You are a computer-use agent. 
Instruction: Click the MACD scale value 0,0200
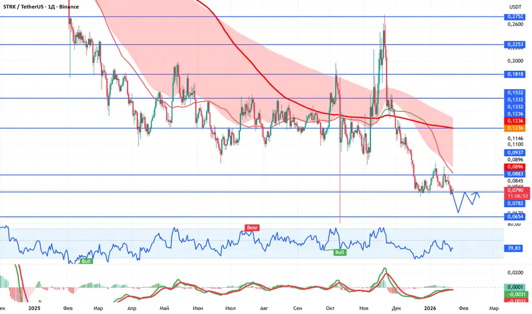(x=515, y=272)
